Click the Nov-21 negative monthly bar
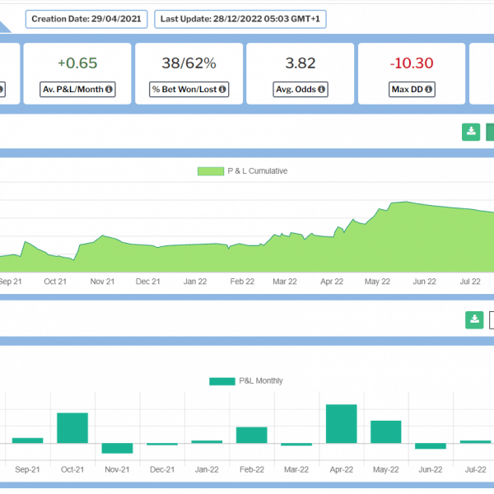The width and height of the screenshot is (494, 494). 117,449
